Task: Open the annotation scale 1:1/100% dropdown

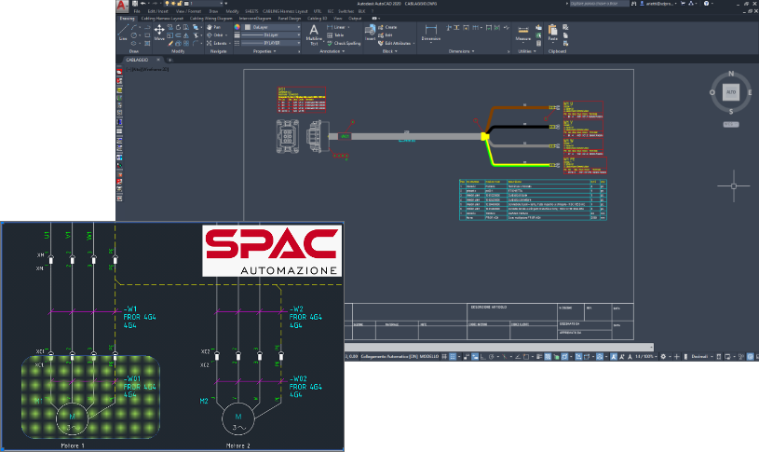Action: coord(645,357)
